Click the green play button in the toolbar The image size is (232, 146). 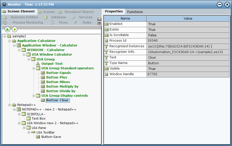(15, 29)
